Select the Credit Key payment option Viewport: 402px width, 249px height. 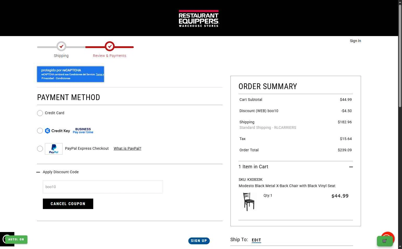click(40, 131)
